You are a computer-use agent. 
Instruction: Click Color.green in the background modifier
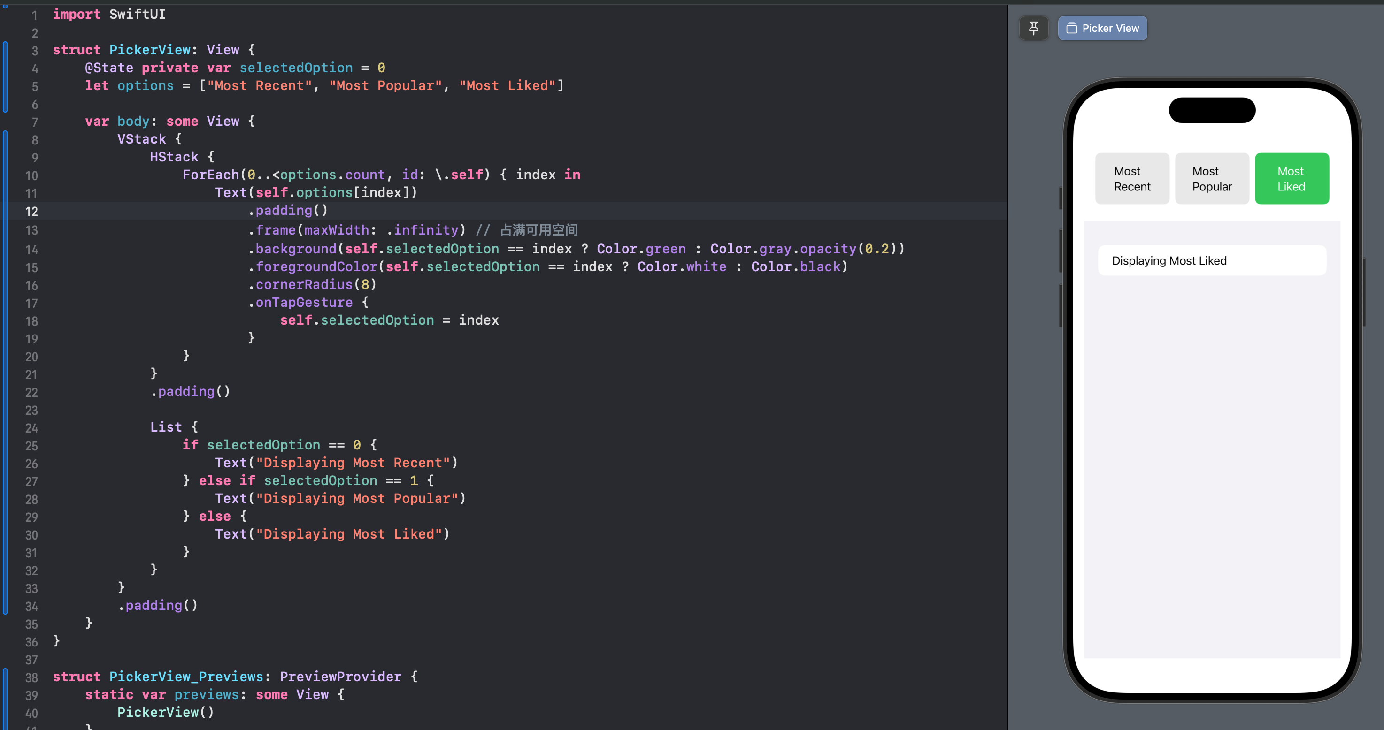pyautogui.click(x=641, y=249)
